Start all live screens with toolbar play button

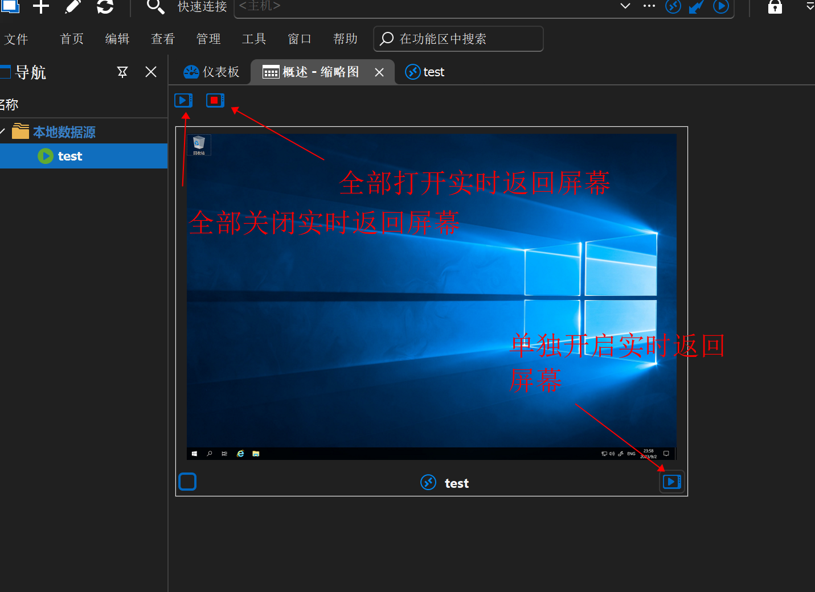tap(183, 100)
